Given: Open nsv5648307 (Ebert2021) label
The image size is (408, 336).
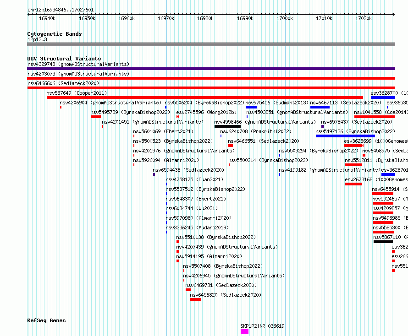Looking at the screenshot, I should (x=196, y=199).
